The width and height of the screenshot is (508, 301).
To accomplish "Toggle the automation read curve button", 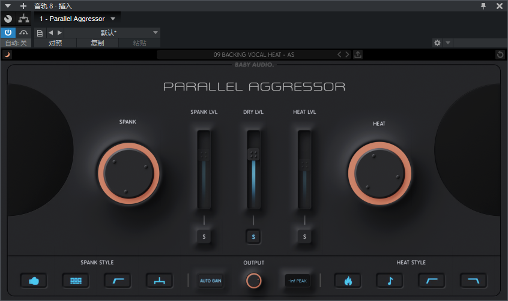I will [x=23, y=33].
